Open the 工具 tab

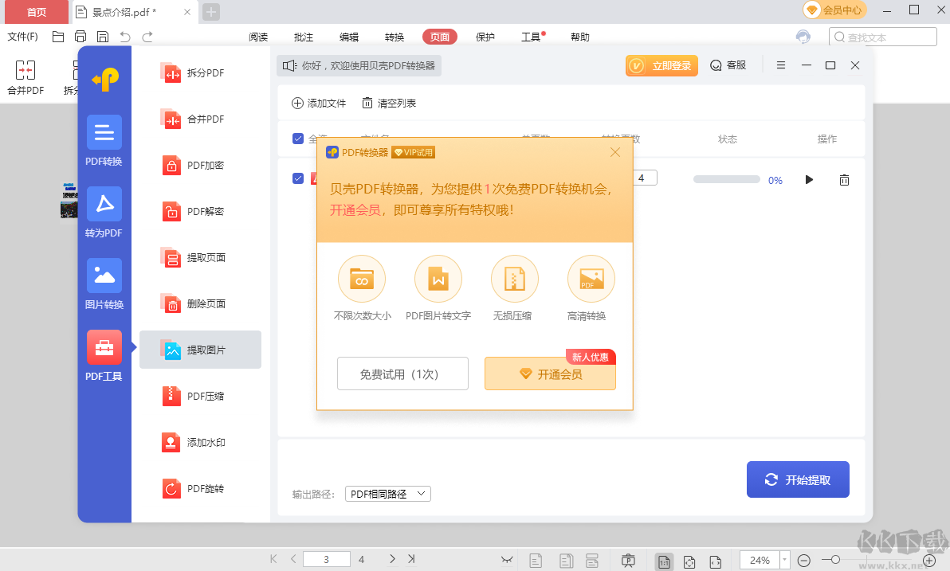tap(531, 37)
